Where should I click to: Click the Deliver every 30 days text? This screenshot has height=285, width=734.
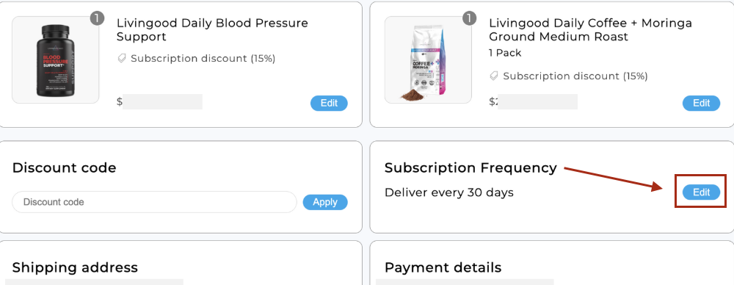point(449,192)
